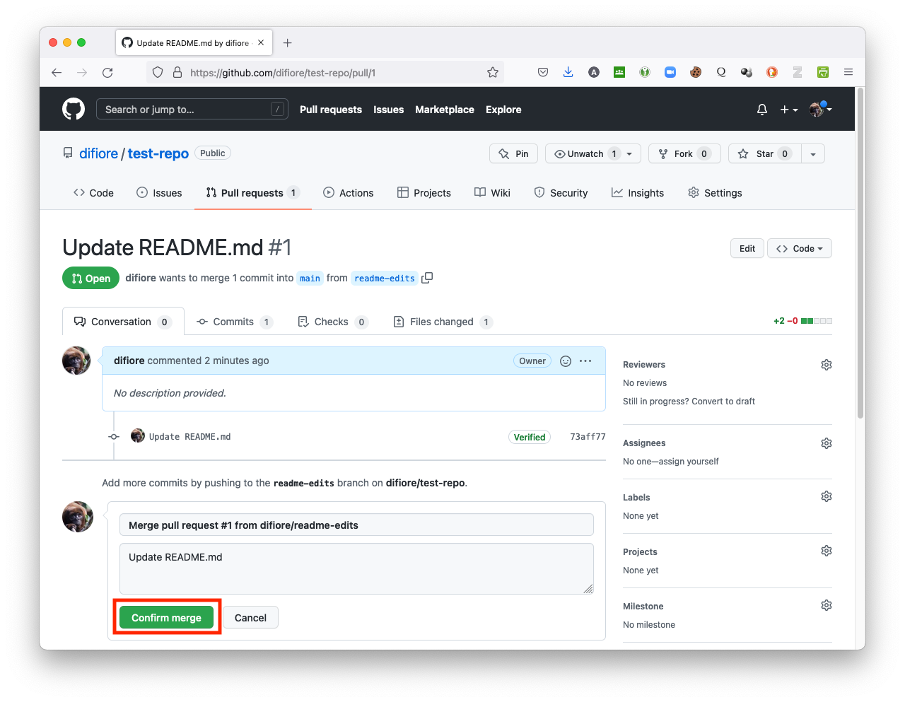Pin the test-repo repository

point(514,153)
